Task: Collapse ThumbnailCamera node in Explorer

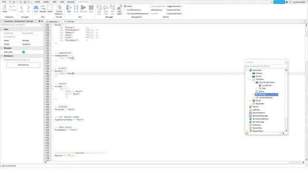Action: click(253, 82)
